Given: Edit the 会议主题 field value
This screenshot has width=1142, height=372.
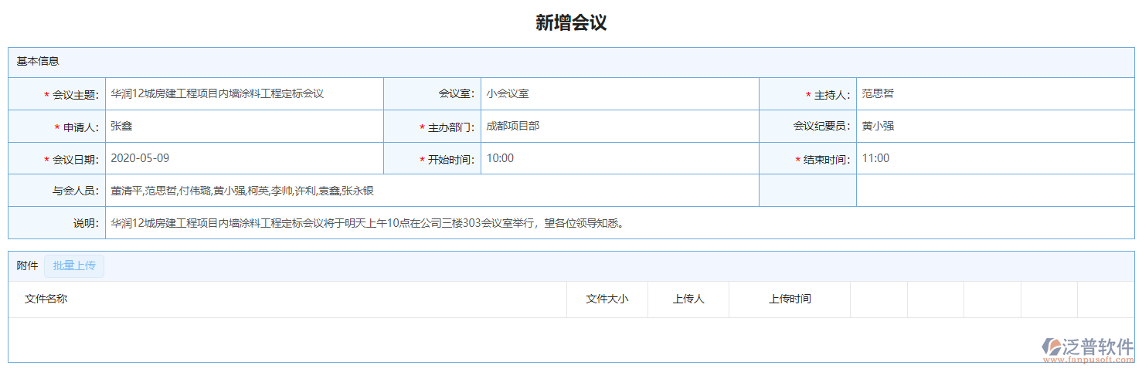Looking at the screenshot, I should tap(244, 93).
